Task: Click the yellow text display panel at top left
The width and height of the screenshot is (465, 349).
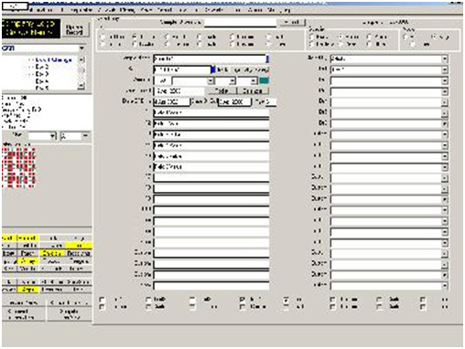Action: pos(31,28)
